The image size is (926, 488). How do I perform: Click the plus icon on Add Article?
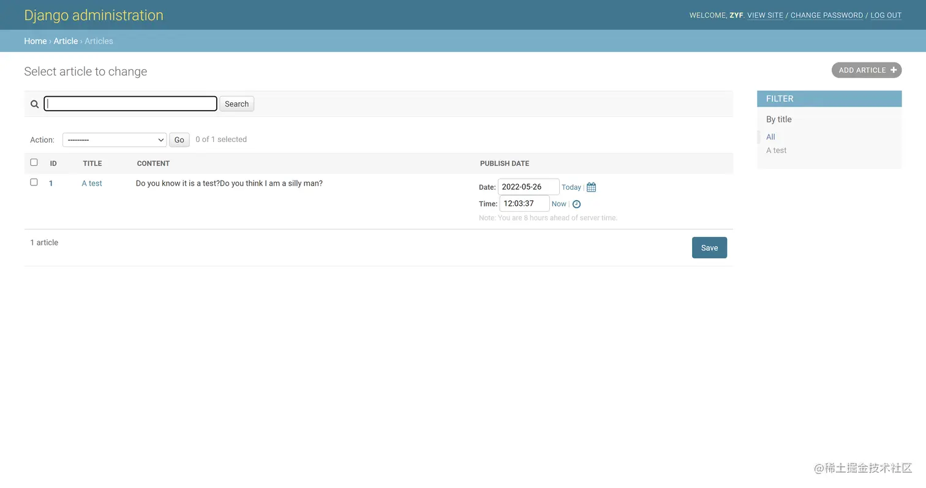coord(894,70)
